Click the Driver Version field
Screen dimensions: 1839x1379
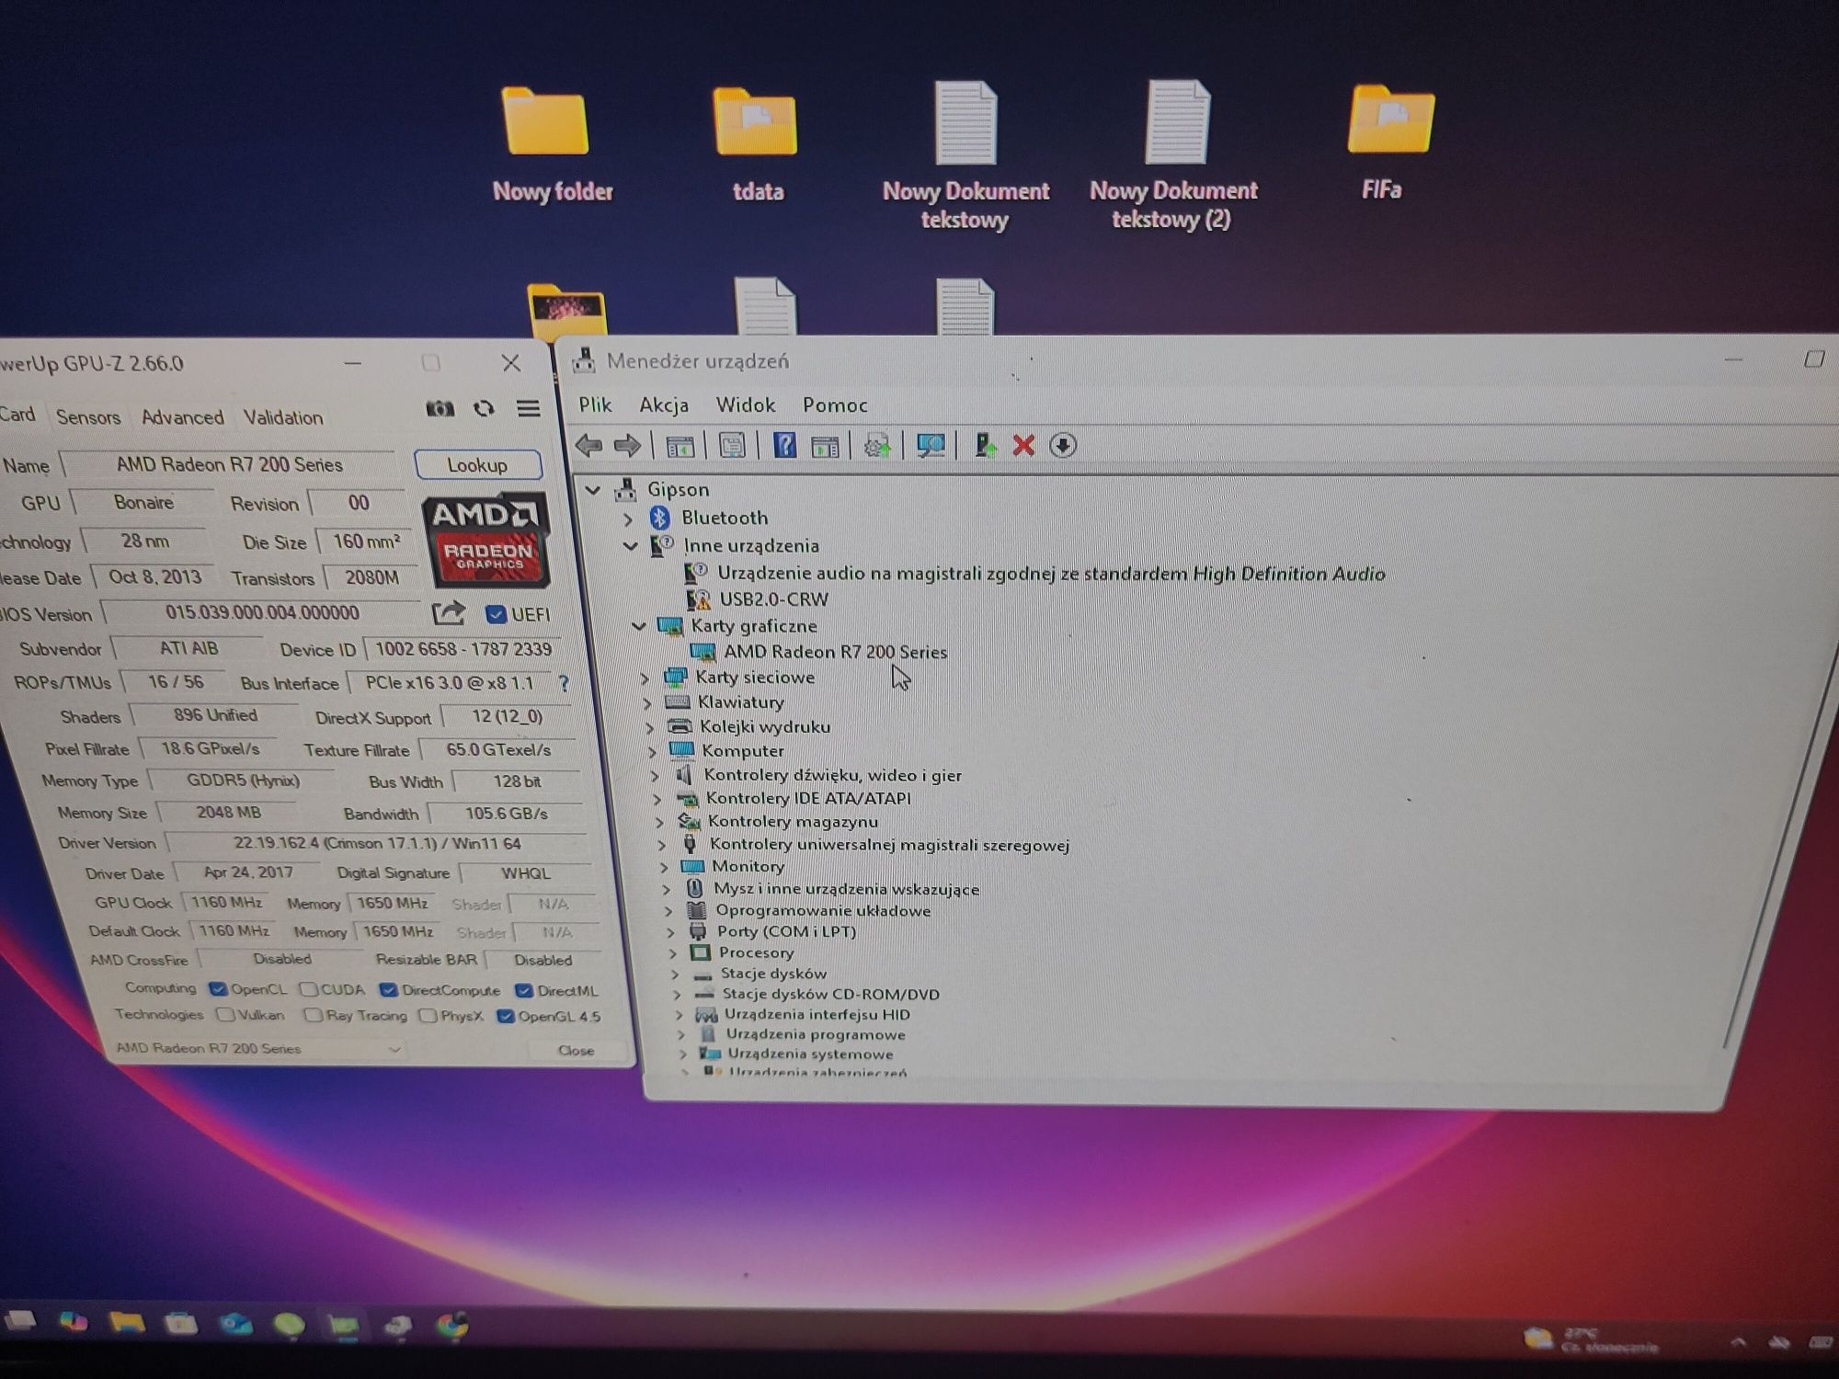click(377, 844)
